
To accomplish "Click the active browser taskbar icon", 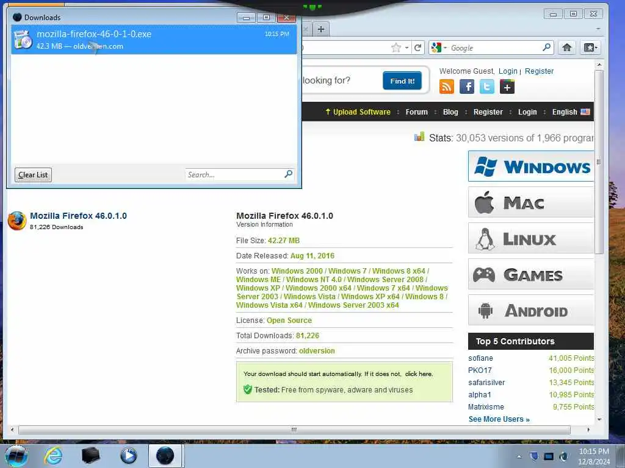I will pyautogui.click(x=165, y=456).
